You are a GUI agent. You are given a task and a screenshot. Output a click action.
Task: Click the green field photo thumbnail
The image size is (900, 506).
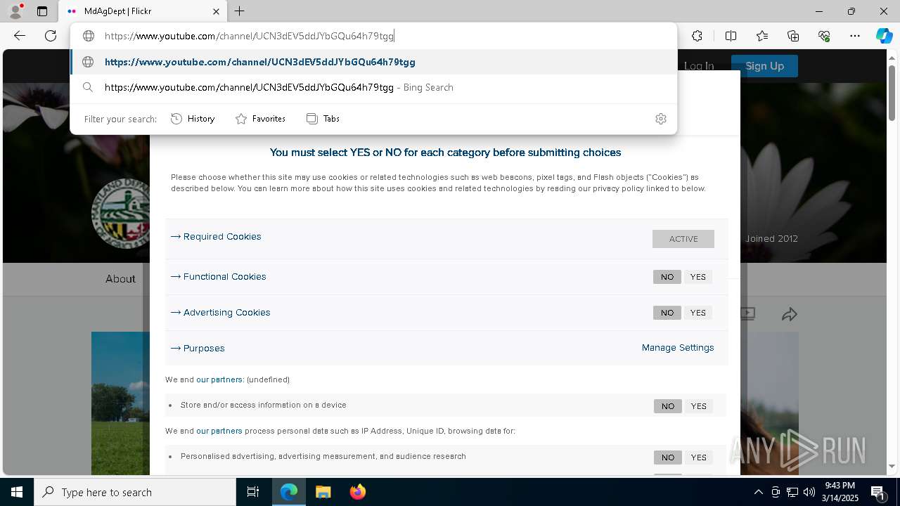[120, 403]
